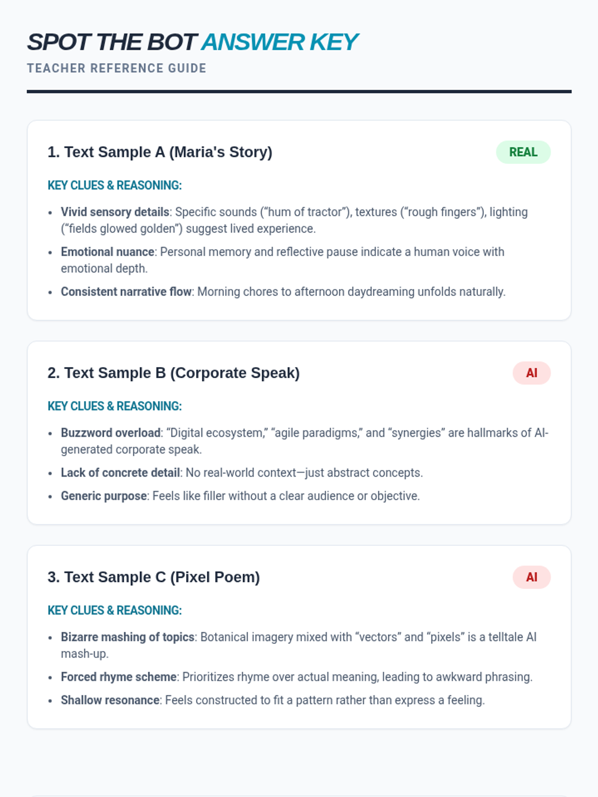598x797 pixels.
Task: Click the Spot the Bot Answer Key title
Action: (x=192, y=42)
